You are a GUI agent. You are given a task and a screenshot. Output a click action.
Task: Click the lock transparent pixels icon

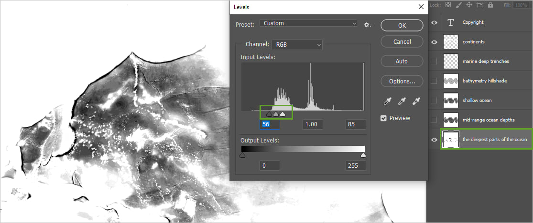click(448, 5)
